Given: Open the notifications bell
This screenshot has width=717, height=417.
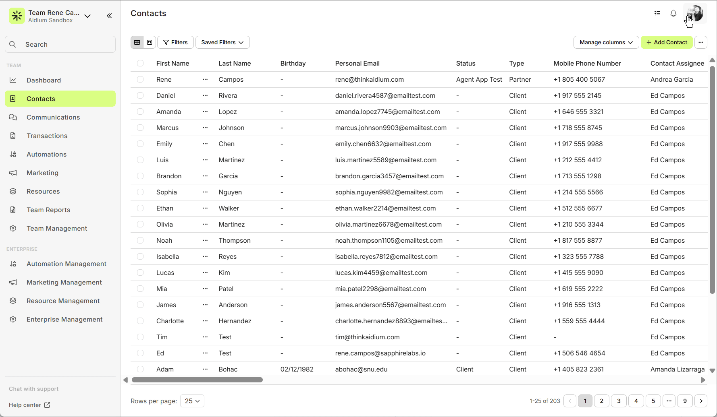Looking at the screenshot, I should (x=673, y=13).
